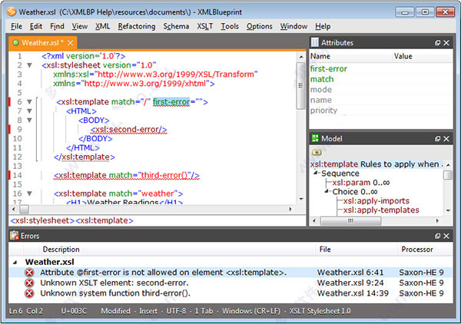Undock the Model panel
The width and height of the screenshot is (461, 324).
tap(438, 138)
